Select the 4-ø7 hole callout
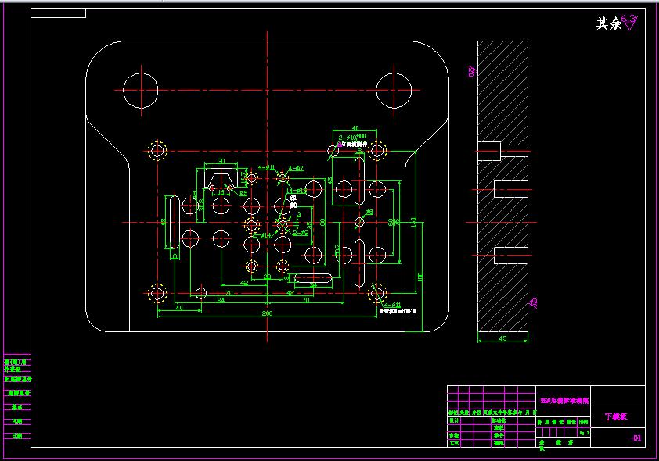 point(296,168)
